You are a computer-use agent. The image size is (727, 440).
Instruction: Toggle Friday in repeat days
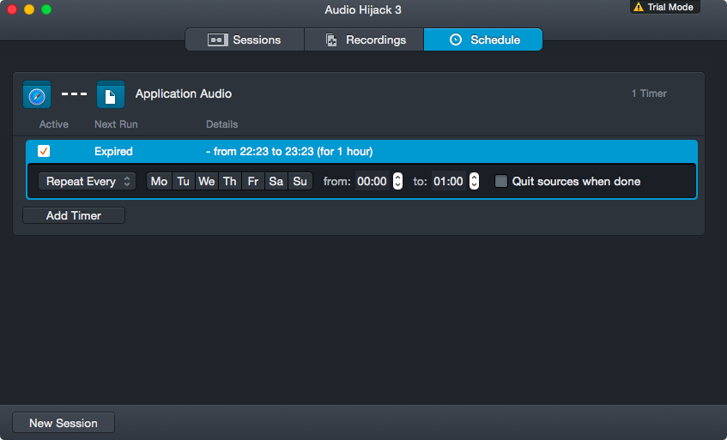pos(252,181)
